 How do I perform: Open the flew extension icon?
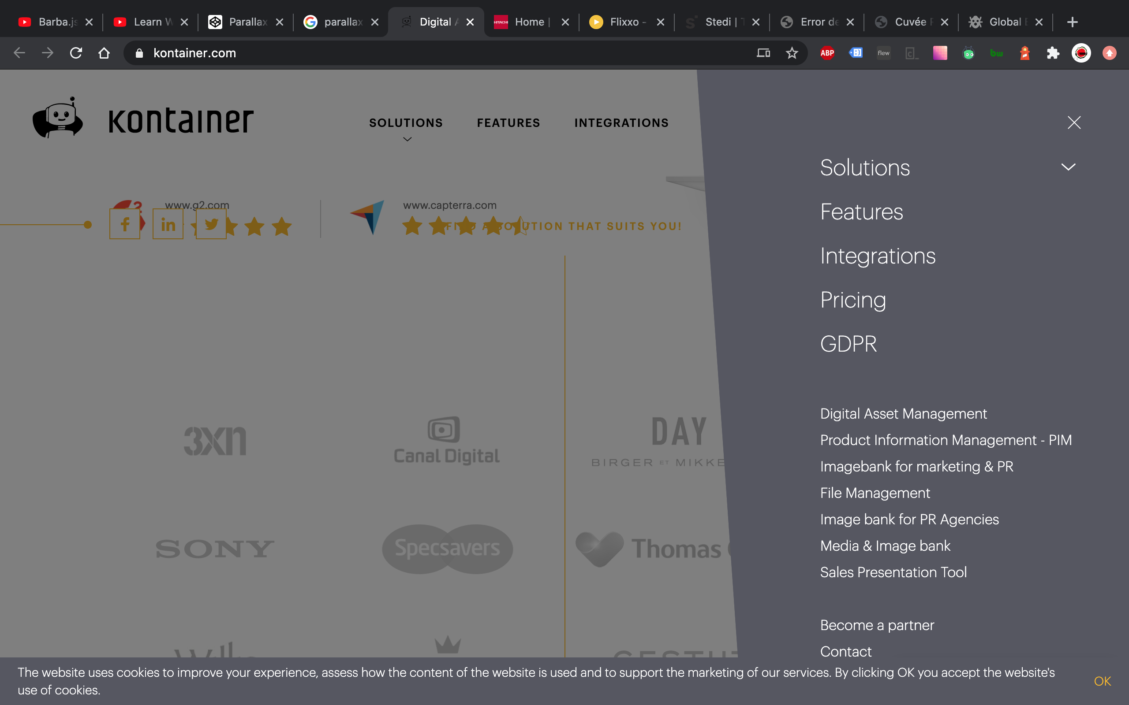pos(884,53)
